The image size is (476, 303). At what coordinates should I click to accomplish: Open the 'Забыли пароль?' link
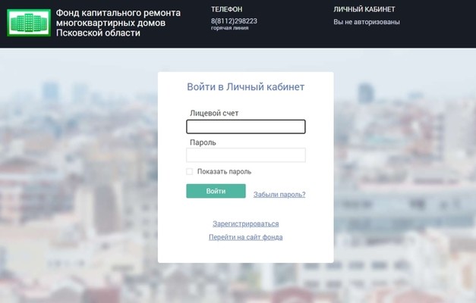pos(279,195)
